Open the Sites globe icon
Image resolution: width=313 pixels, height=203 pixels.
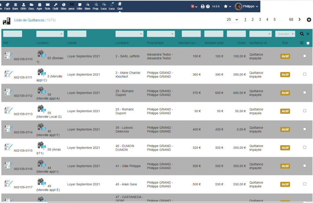tap(63, 6)
